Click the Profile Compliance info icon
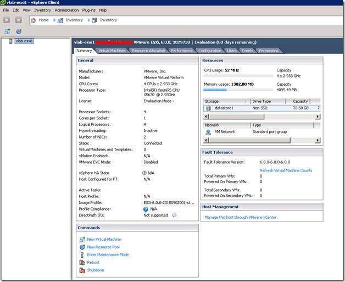 (146, 209)
